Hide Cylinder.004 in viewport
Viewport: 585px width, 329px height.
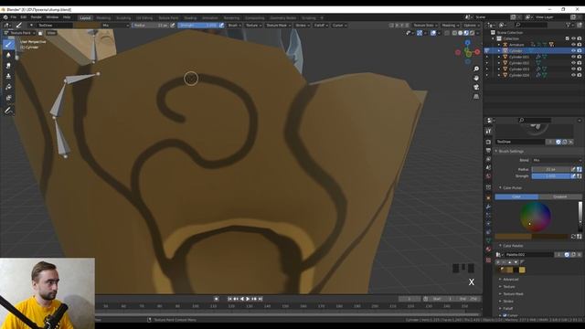click(x=573, y=75)
